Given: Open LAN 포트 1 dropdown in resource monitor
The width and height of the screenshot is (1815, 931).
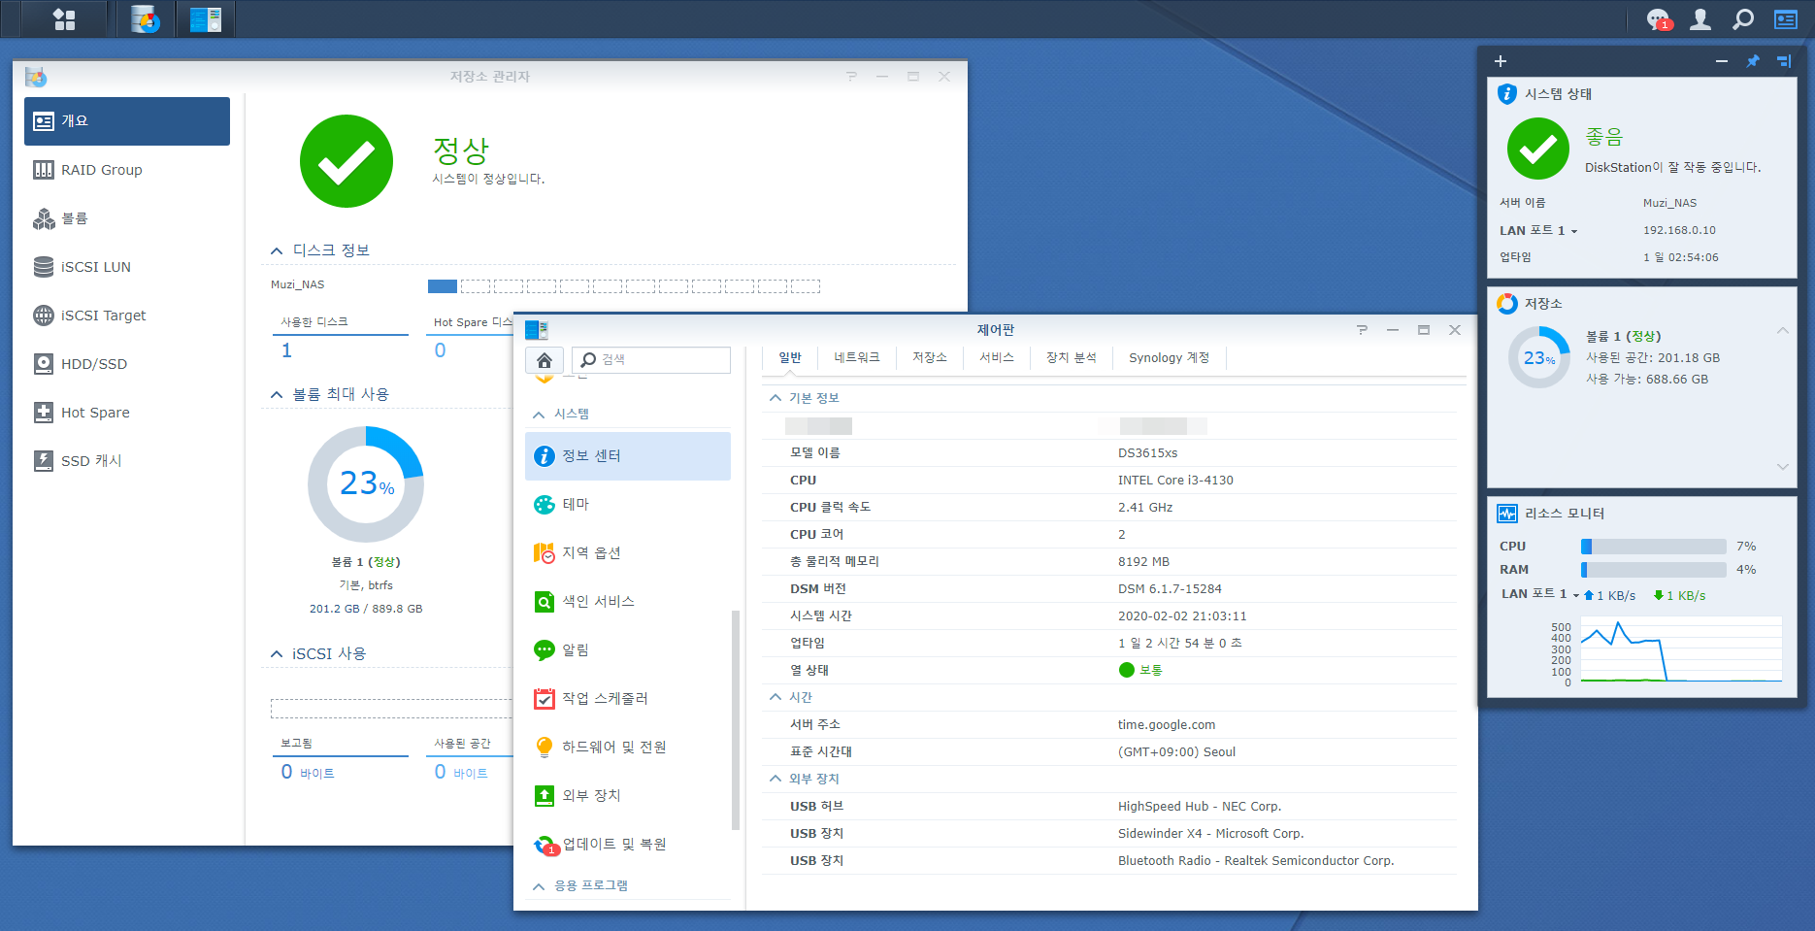Looking at the screenshot, I should [1576, 595].
